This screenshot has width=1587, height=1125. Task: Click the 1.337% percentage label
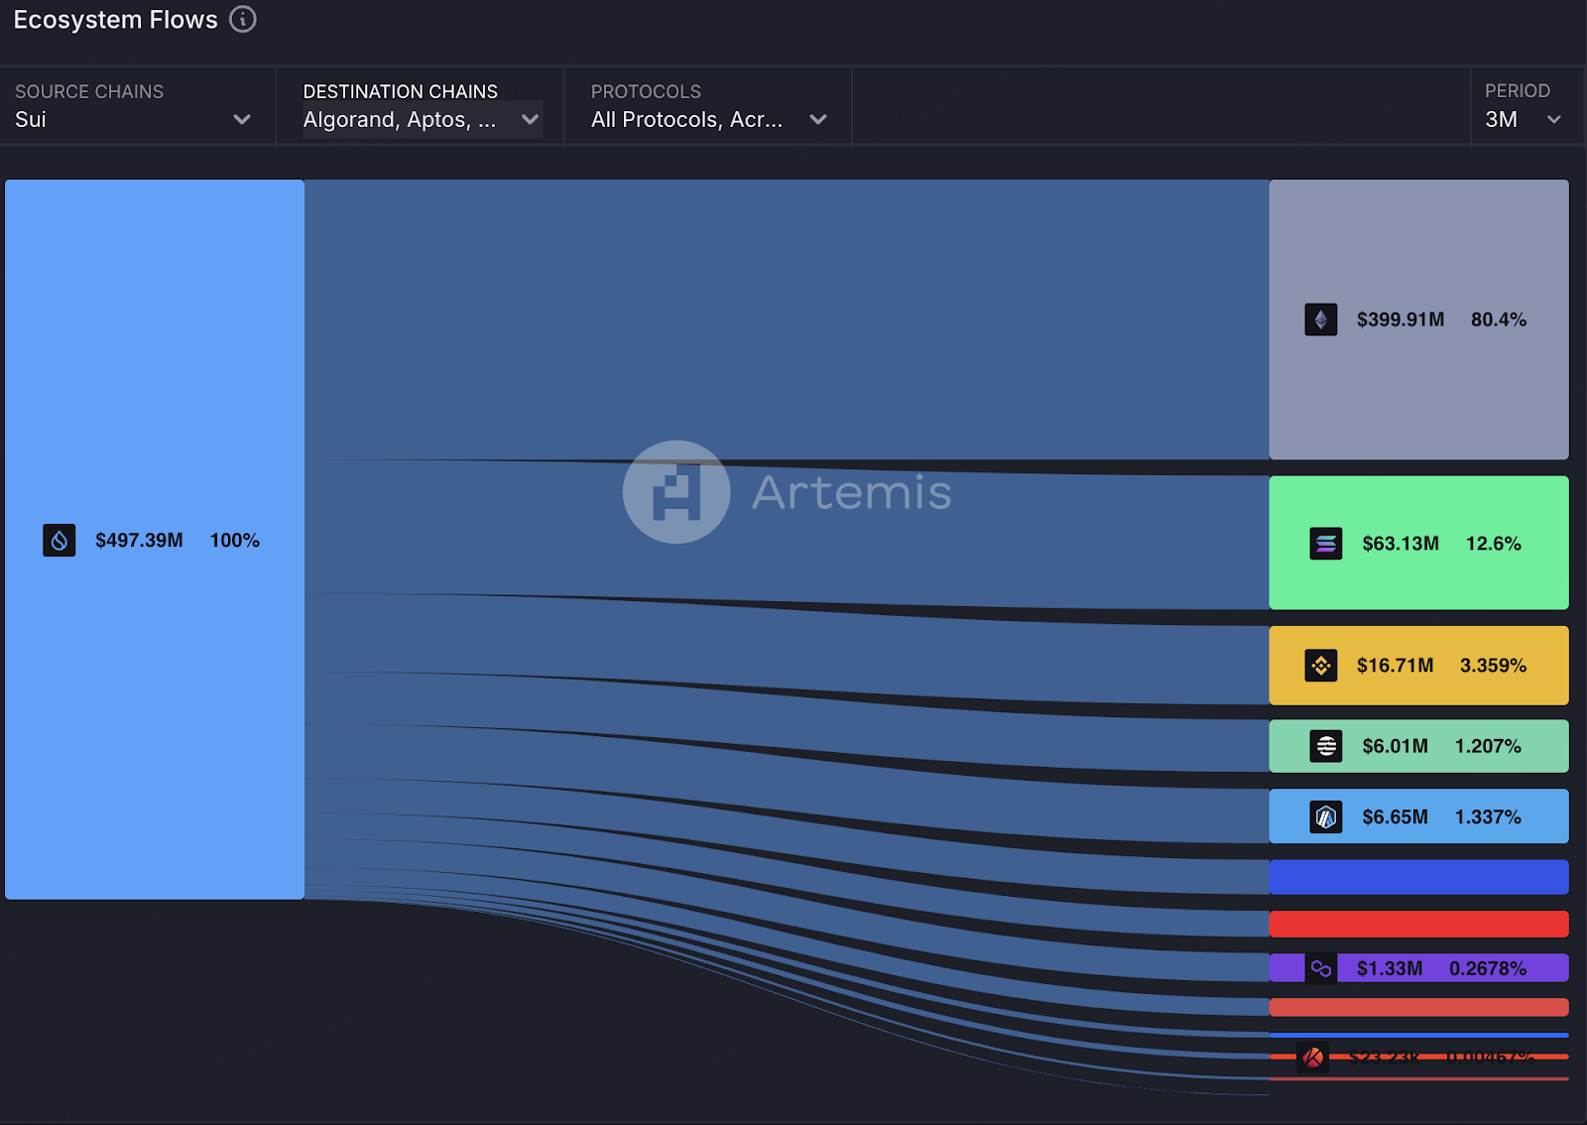(1489, 817)
